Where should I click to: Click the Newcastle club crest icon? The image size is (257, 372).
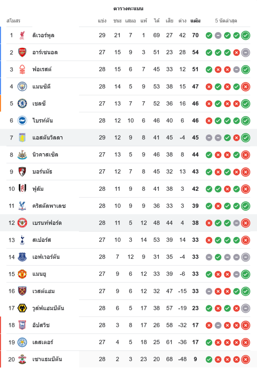[22, 155]
